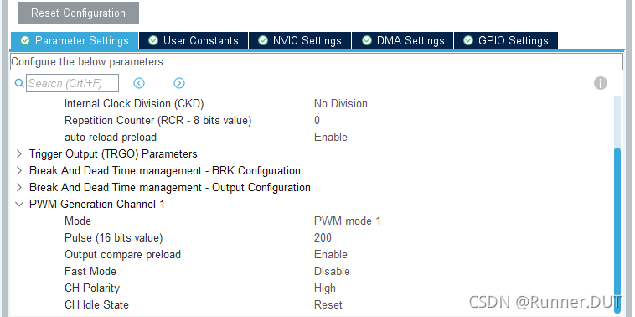
Task: Switch to the DMA Settings tab
Action: point(403,41)
